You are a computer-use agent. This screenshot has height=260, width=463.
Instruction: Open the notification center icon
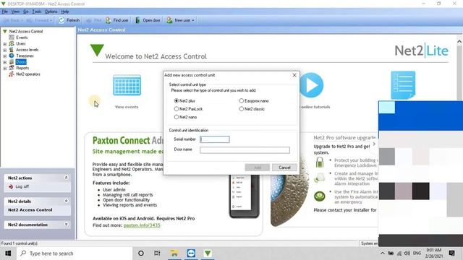pos(451,253)
